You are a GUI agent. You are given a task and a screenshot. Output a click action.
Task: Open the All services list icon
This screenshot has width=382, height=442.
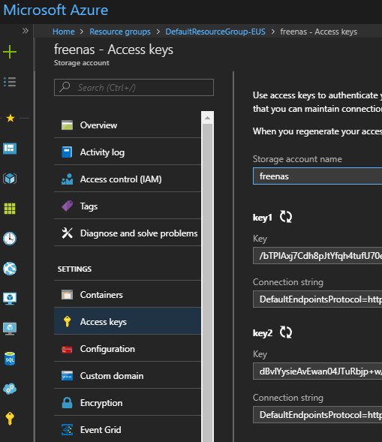point(10,82)
